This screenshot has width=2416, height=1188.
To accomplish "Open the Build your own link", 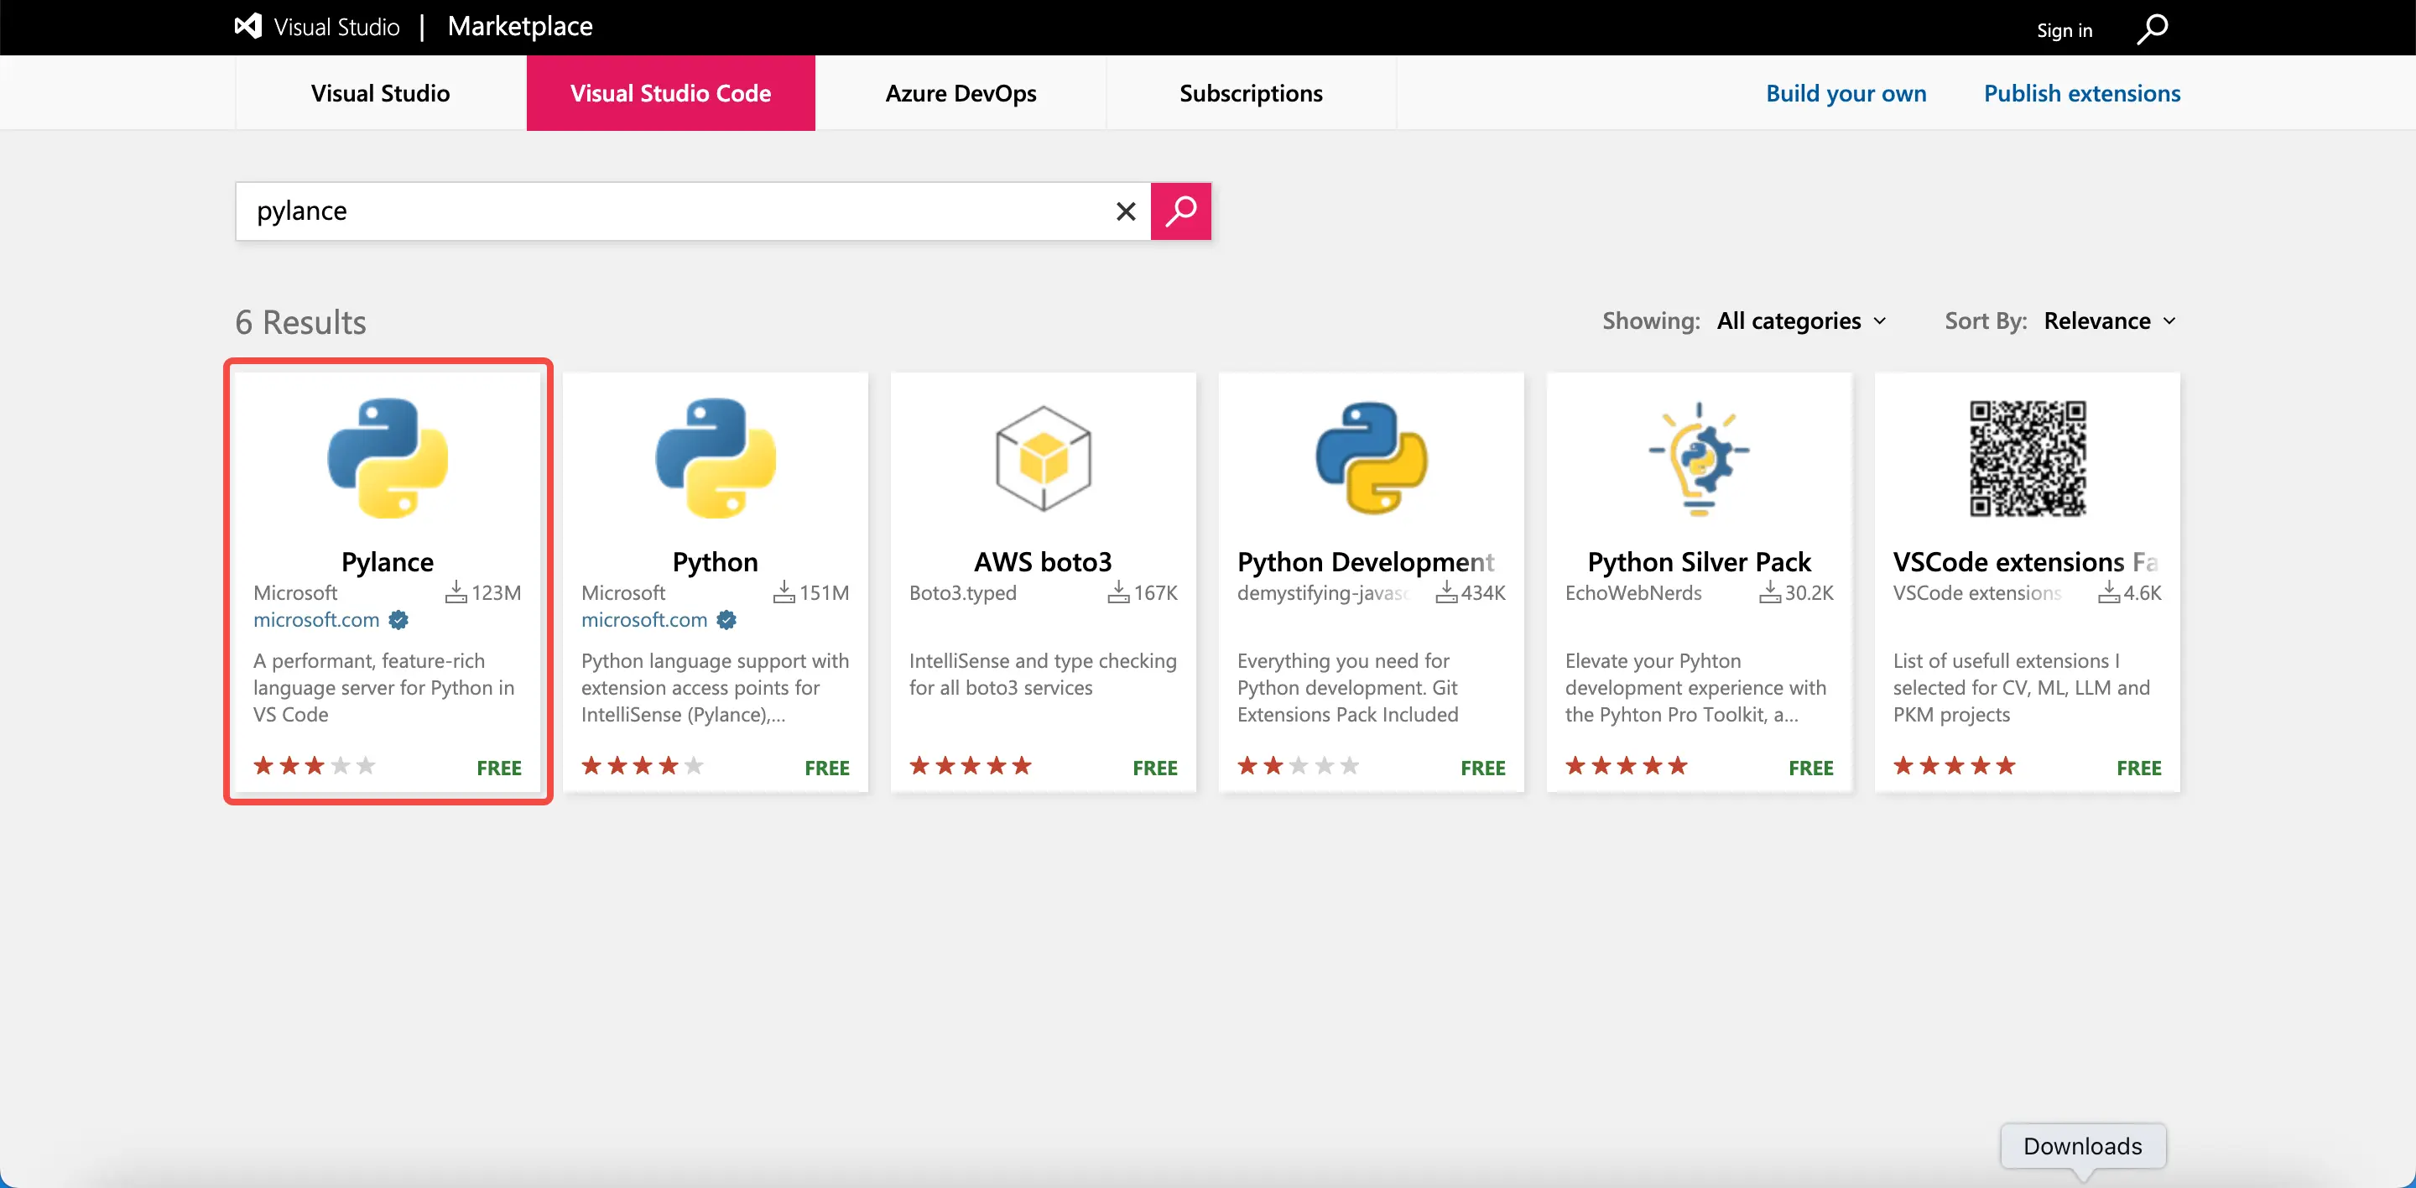I will (x=1845, y=94).
